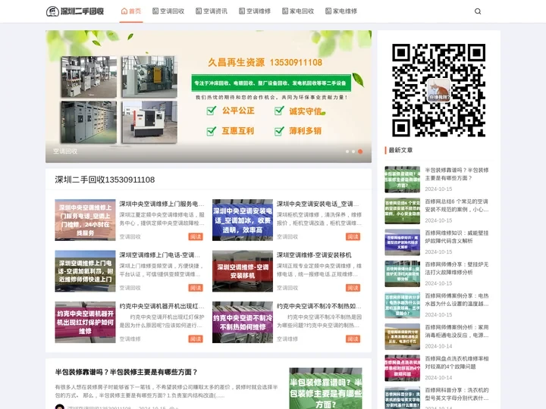This screenshot has width=546, height=409.
Task: Click the 久昌再生资源 banner image
Action: pos(209,96)
